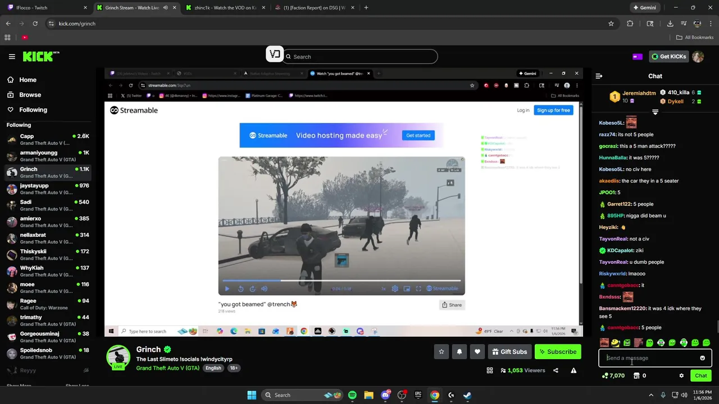The image size is (719, 404).
Task: Open nellaxbrat channel in Following list
Action: (x=47, y=238)
